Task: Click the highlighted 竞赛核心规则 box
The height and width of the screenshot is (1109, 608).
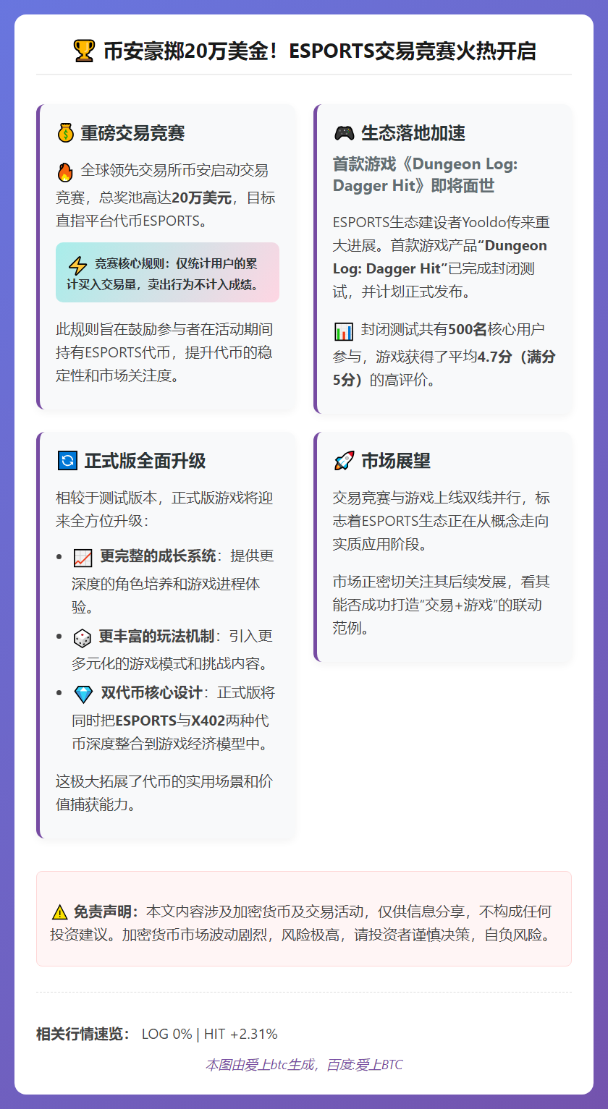Action: [167, 272]
